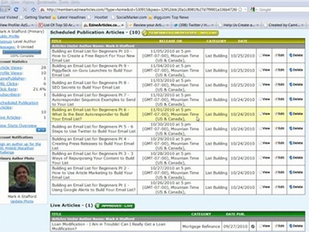
Task: Open View Stats Overview link
Action: (18, 126)
